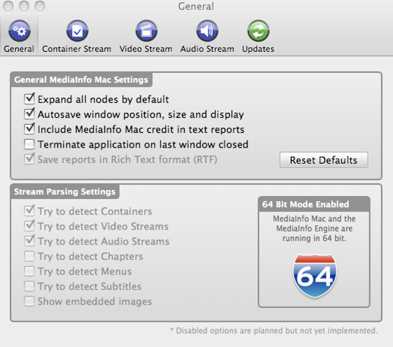Click Try to detect Video Streams checkbox

tap(29, 226)
